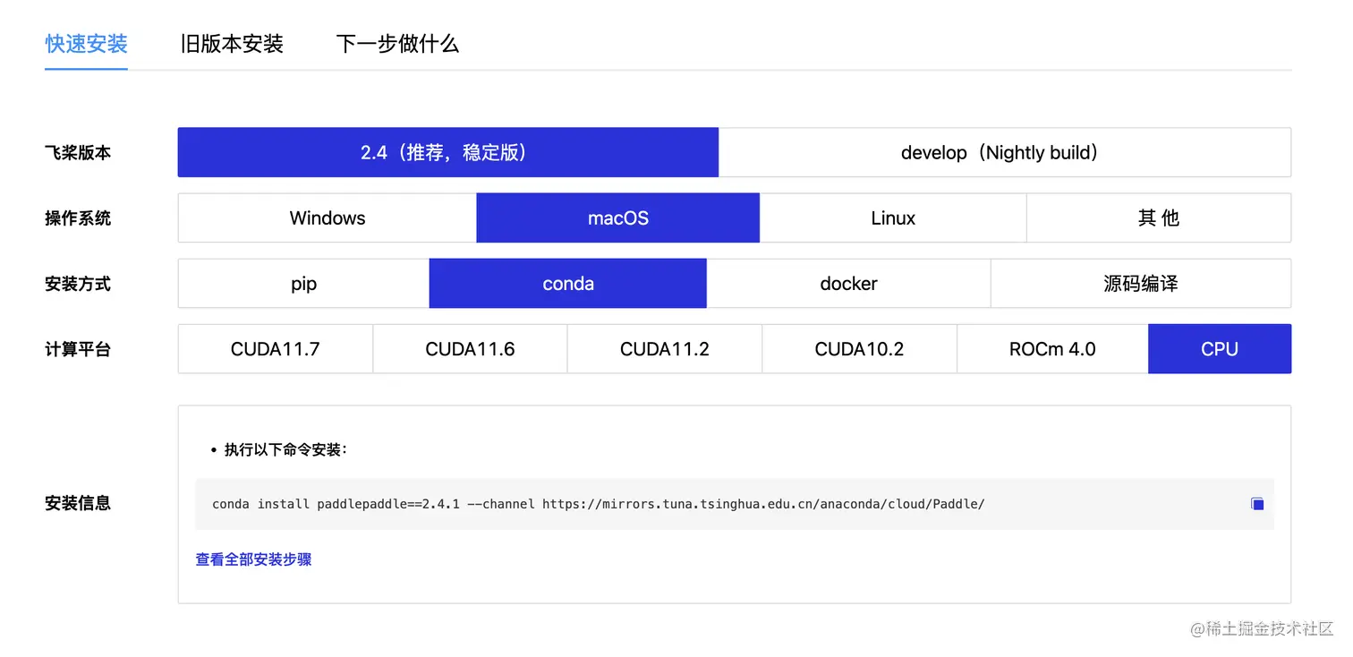Image resolution: width=1353 pixels, height=657 pixels.
Task: Select conda installation method
Action: click(x=568, y=284)
